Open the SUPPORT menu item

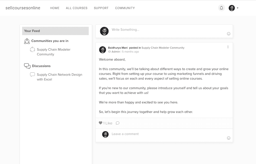click(x=101, y=8)
